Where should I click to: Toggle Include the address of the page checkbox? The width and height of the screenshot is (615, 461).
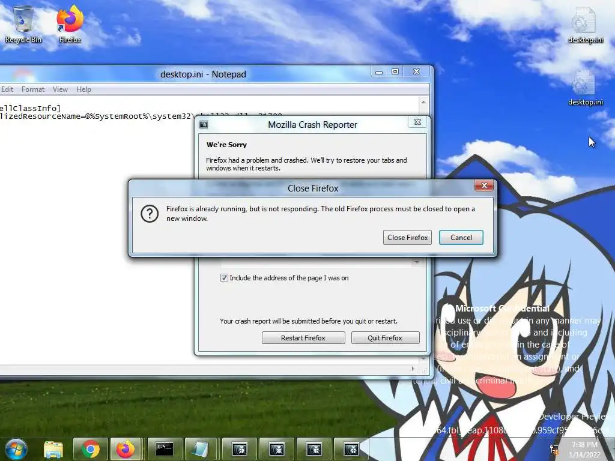[x=224, y=278]
